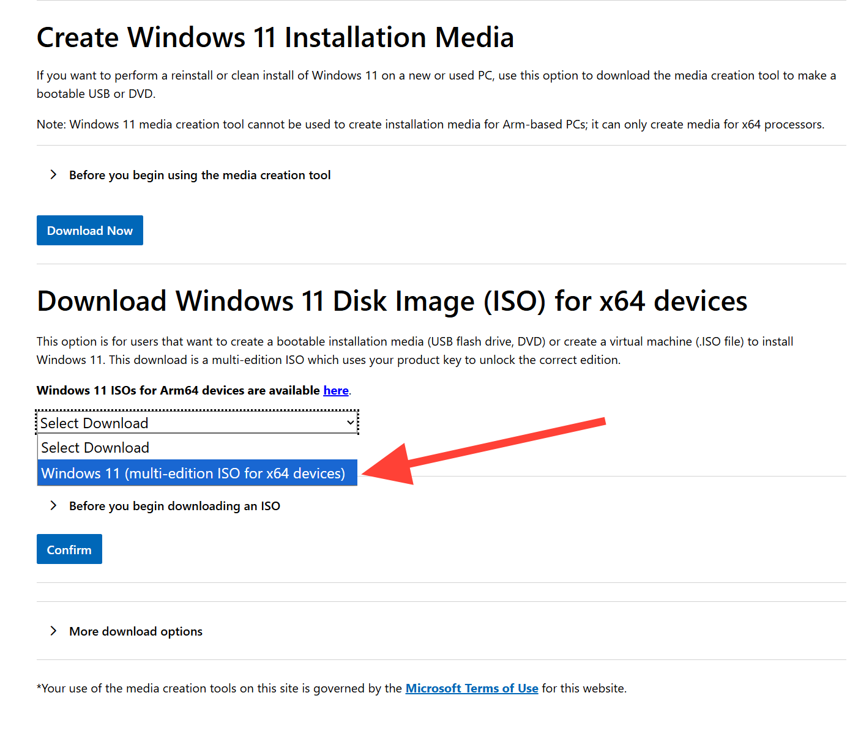Viewport: 850px width, 742px height.
Task: Expand "More download options"
Action: click(135, 631)
